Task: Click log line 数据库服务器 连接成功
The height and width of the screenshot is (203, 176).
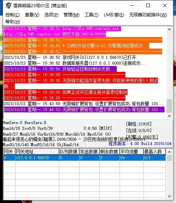Action: click(x=75, y=63)
